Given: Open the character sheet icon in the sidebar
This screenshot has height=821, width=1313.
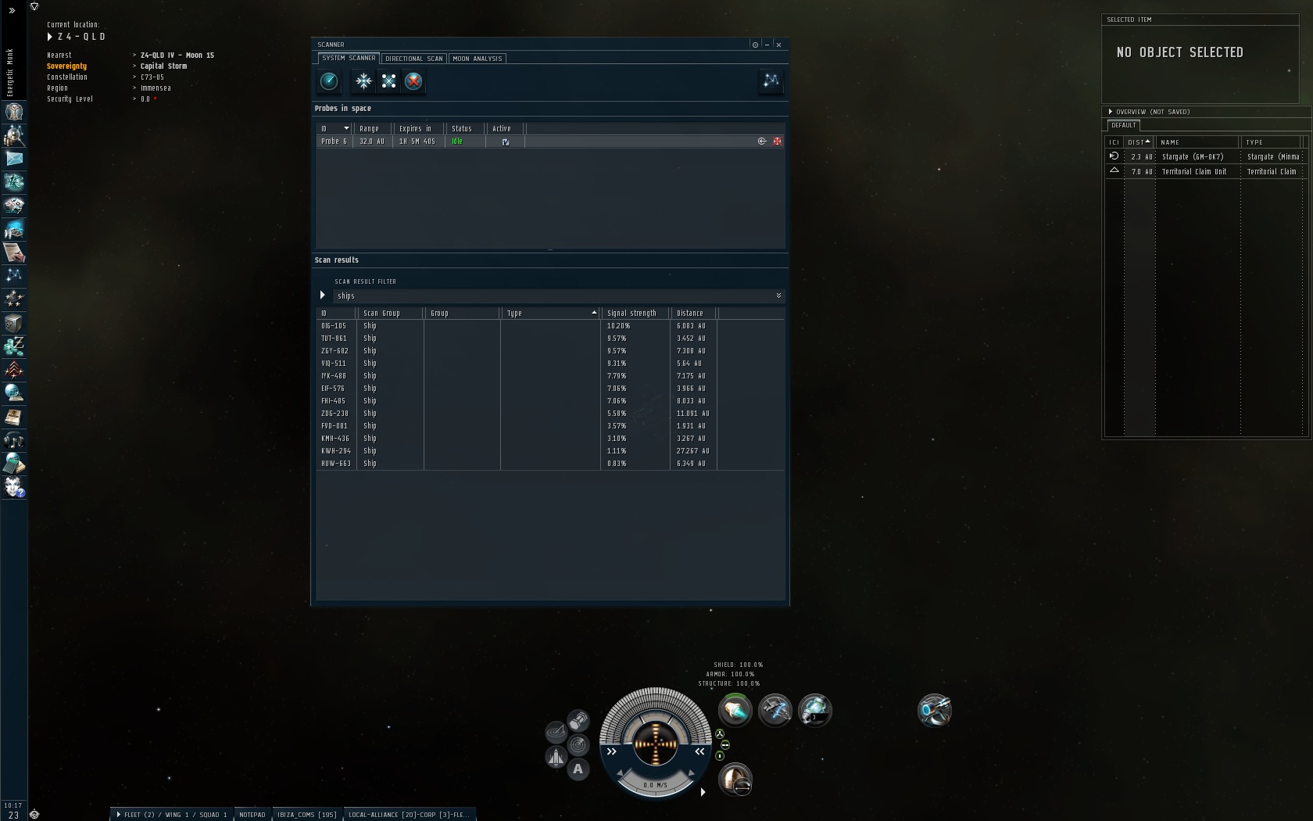Looking at the screenshot, I should coord(14,112).
